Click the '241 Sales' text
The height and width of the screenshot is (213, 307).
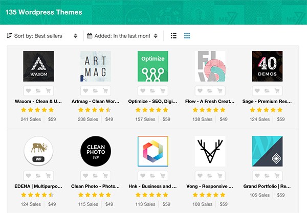[x=31, y=119]
